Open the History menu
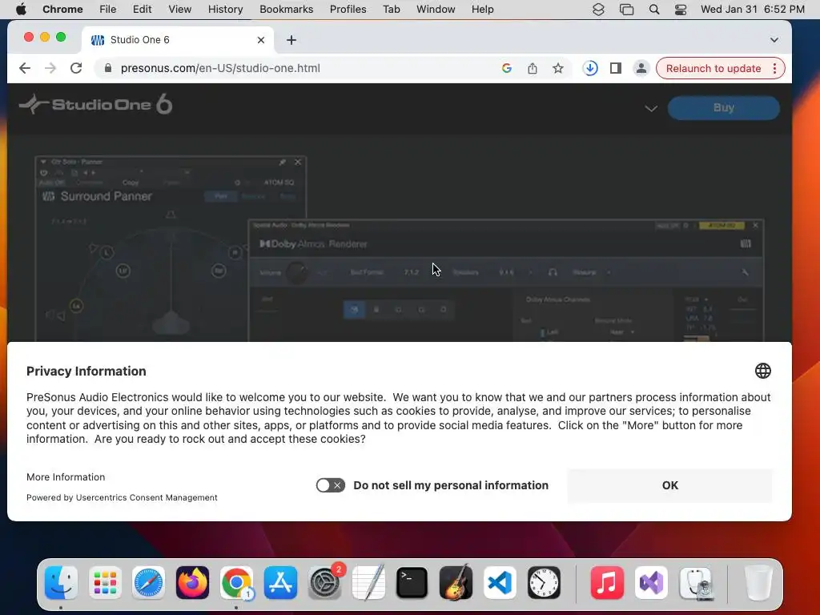 pyautogui.click(x=225, y=9)
